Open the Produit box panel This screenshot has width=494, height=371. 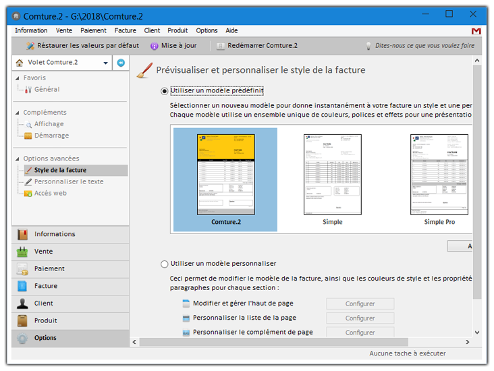coord(70,320)
